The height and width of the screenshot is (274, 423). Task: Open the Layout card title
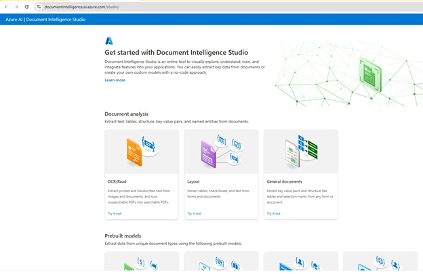(x=193, y=181)
